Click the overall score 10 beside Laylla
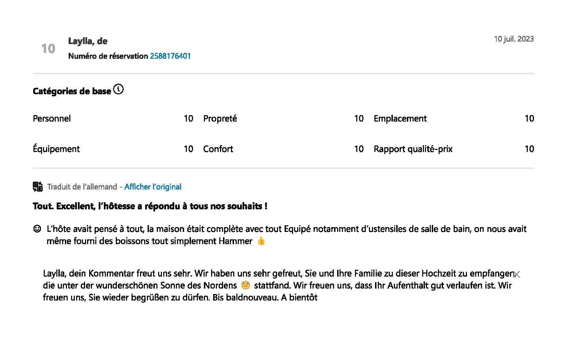 pyautogui.click(x=48, y=48)
